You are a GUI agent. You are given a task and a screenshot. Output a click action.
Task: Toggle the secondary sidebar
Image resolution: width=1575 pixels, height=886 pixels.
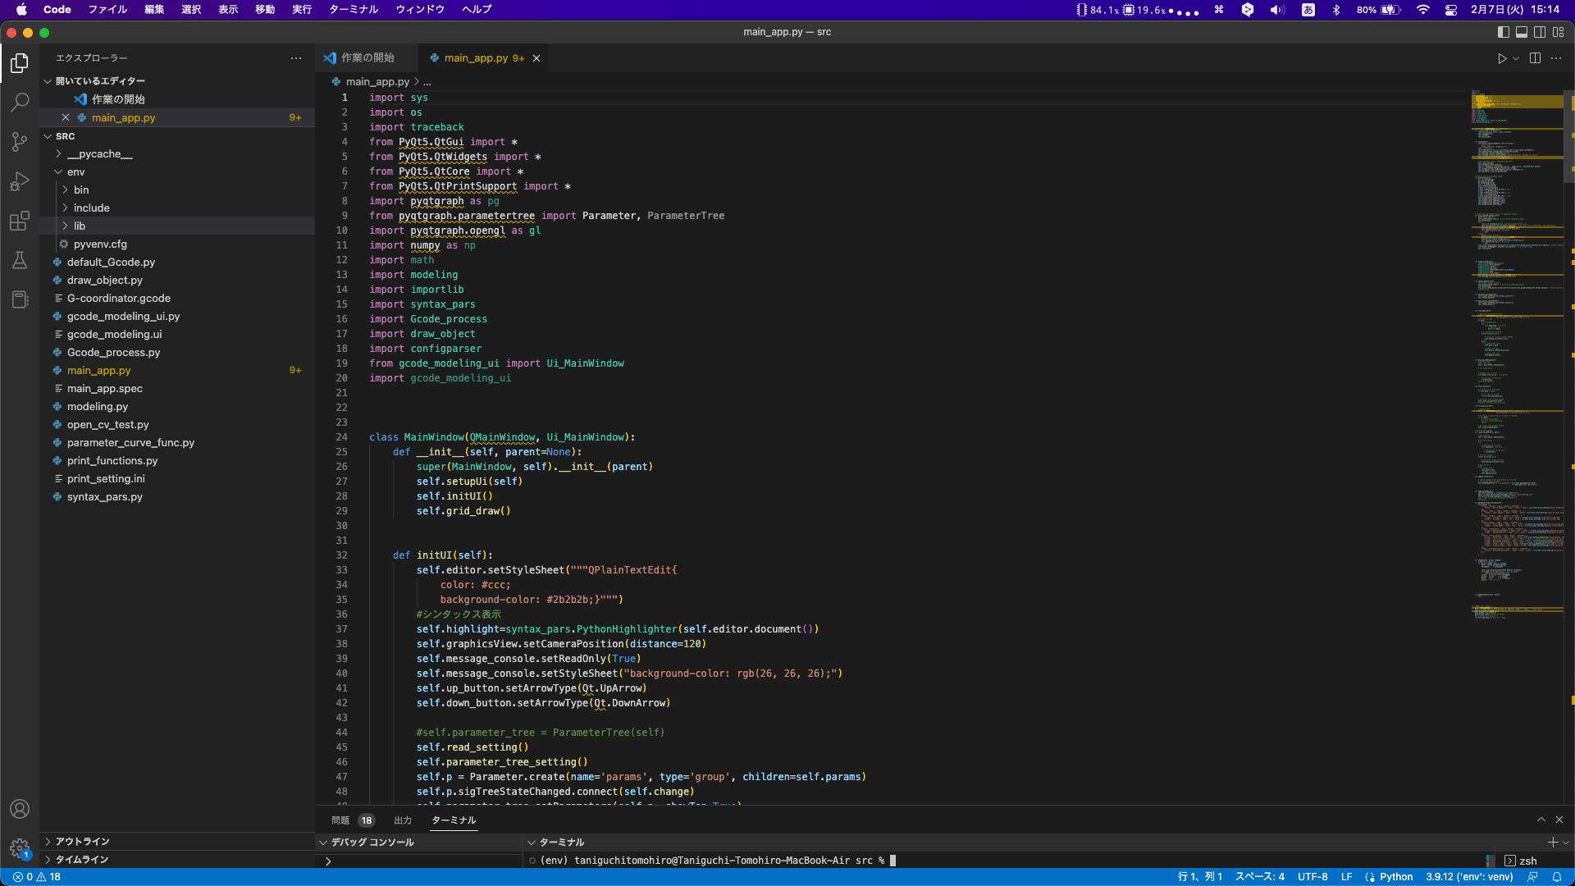[1541, 32]
